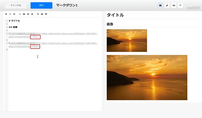The height and width of the screenshot is (118, 202).
Task: Switch to preview-only mode with eye icon
Action: point(174,5)
